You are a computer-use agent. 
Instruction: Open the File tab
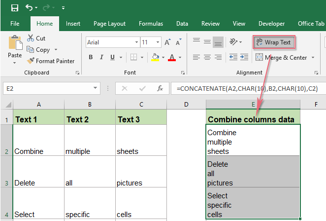[15, 24]
